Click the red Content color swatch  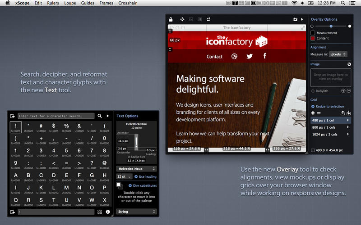click(313, 38)
